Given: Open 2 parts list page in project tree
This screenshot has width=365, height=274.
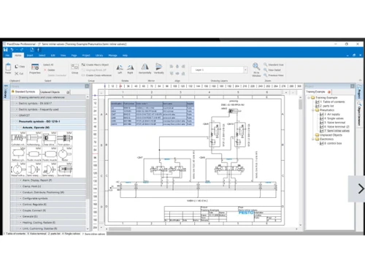Looking at the screenshot, I should (327, 106).
